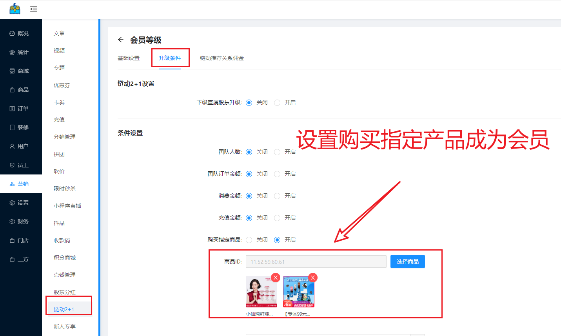Select 关闭 for 购买指定商品
Image resolution: width=561 pixels, height=336 pixels.
(249, 240)
